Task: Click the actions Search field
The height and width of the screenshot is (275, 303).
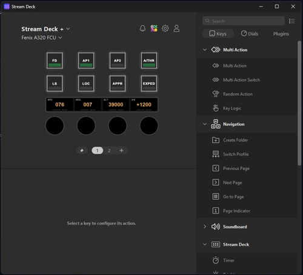Action: (244, 21)
